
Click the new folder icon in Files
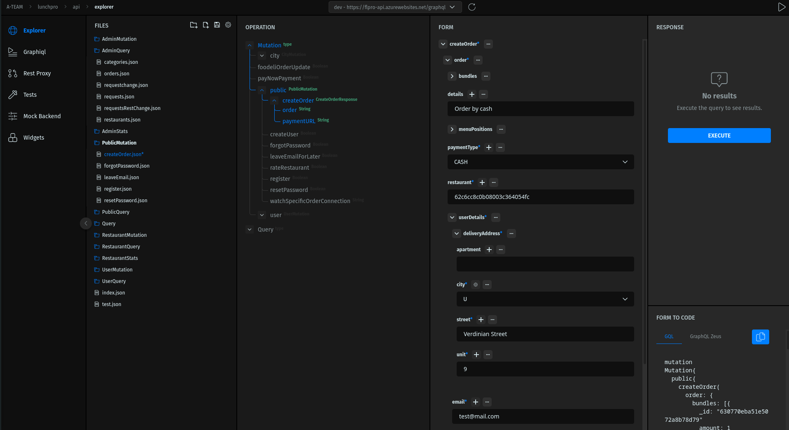194,25
